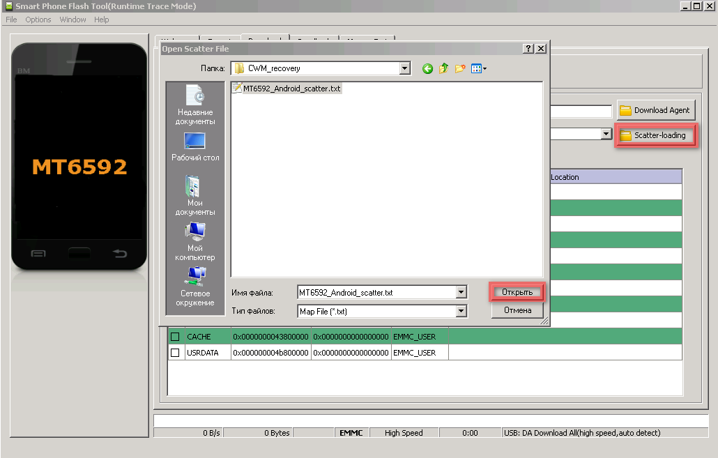Go up one folder level icon

click(443, 68)
